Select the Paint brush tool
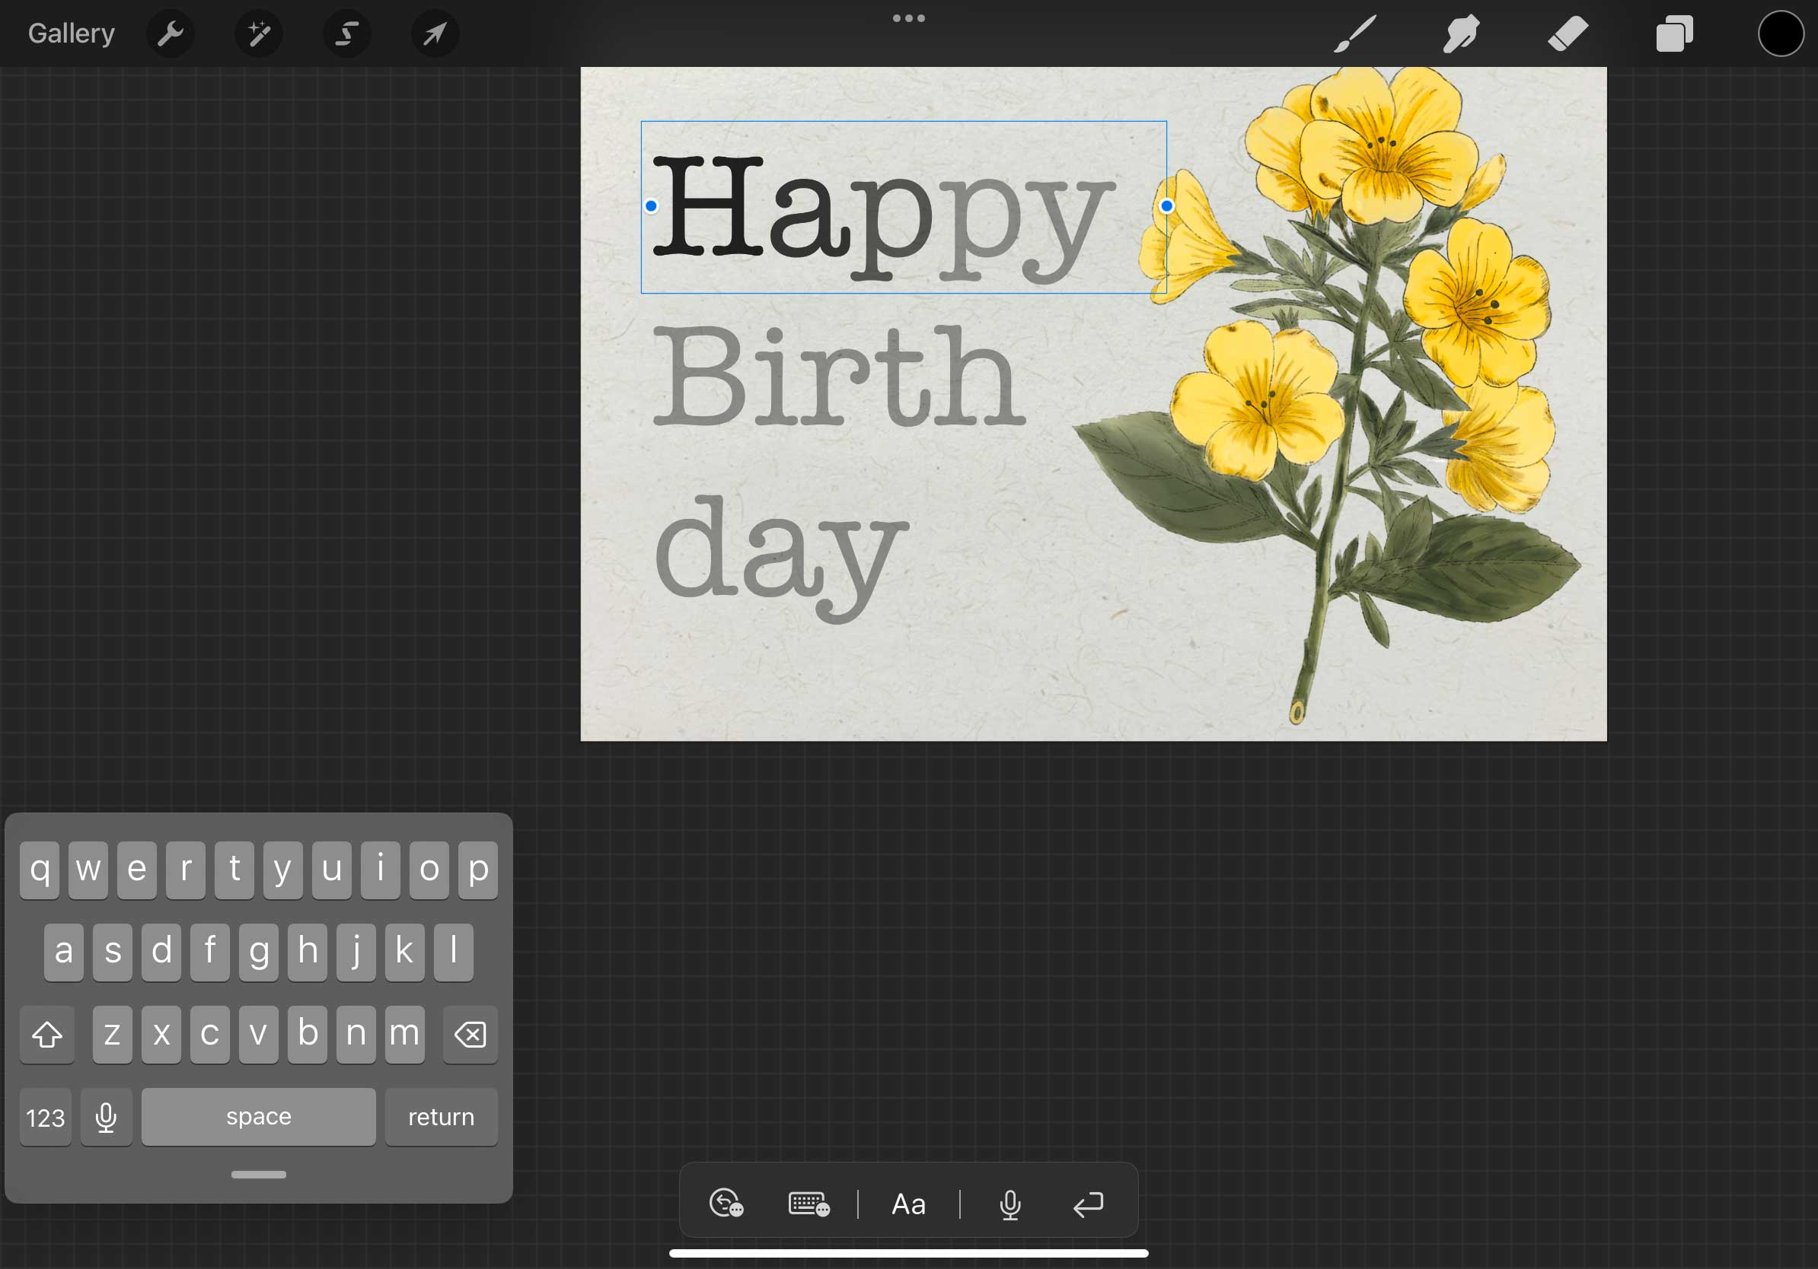Viewport: 1818px width, 1269px height. click(1355, 34)
